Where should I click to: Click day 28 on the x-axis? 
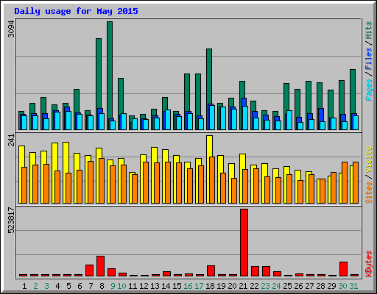tap(320, 286)
